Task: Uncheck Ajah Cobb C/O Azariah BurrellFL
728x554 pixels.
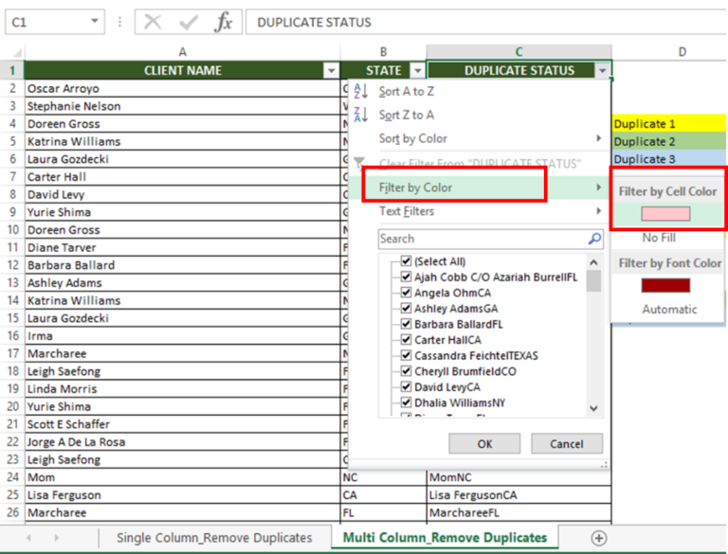Action: [406, 277]
